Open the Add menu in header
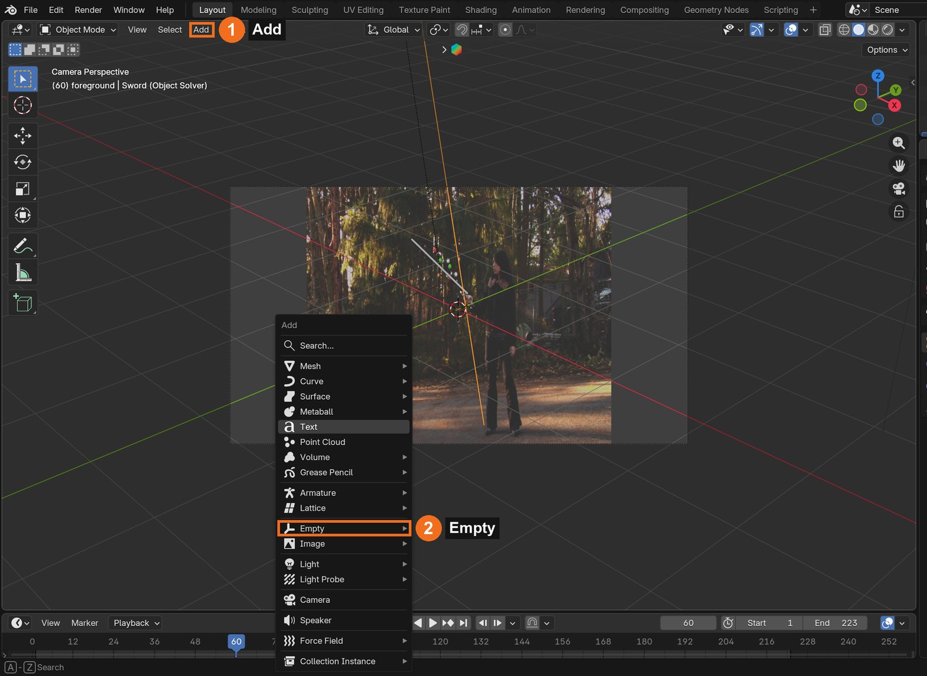 (201, 30)
